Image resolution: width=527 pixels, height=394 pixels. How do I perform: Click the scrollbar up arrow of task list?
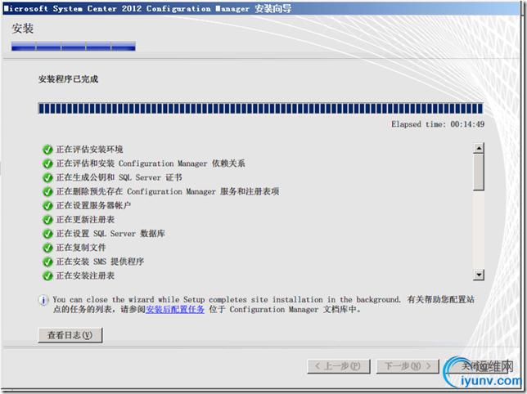coord(479,148)
